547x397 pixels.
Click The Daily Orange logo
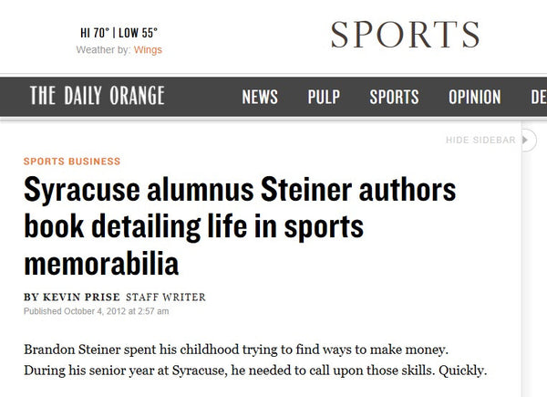point(97,97)
